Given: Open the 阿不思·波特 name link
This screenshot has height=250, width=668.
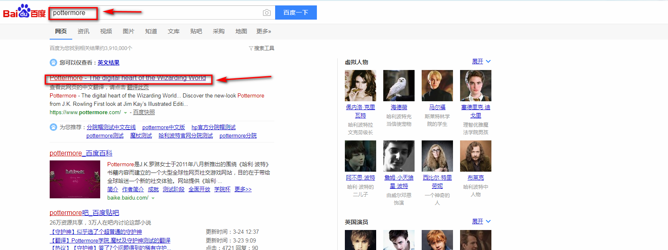Looking at the screenshot, I should [x=360, y=177].
